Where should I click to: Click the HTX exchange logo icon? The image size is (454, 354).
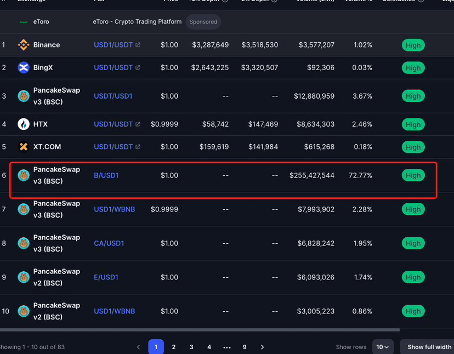point(24,124)
